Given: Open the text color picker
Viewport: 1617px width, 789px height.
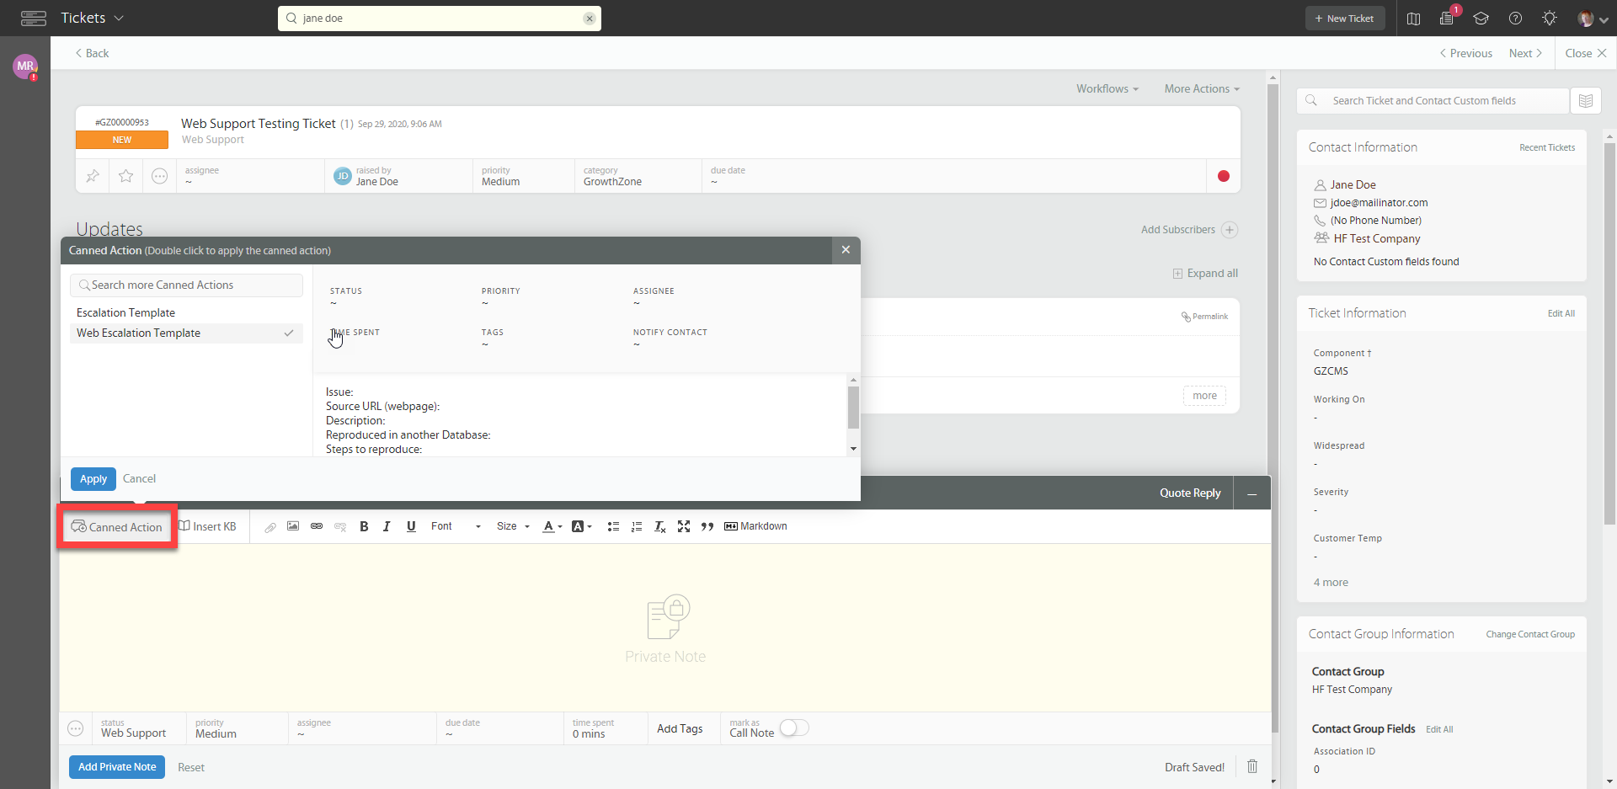Looking at the screenshot, I should (x=552, y=526).
